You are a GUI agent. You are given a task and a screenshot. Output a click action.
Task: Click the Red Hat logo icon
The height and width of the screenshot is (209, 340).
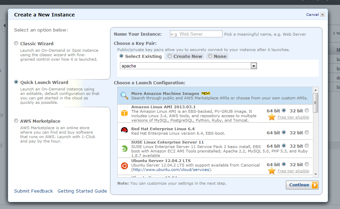124,130
